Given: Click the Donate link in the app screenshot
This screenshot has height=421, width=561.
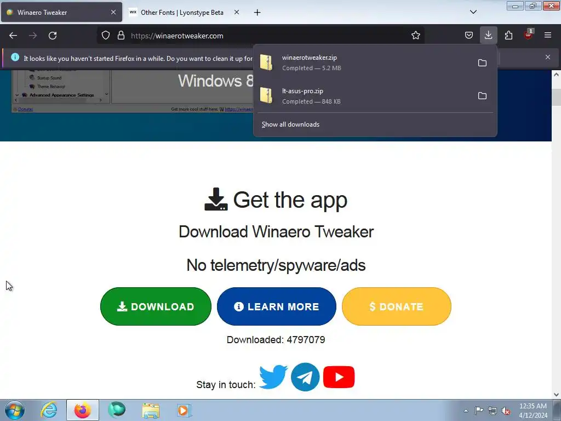Looking at the screenshot, I should 25,109.
